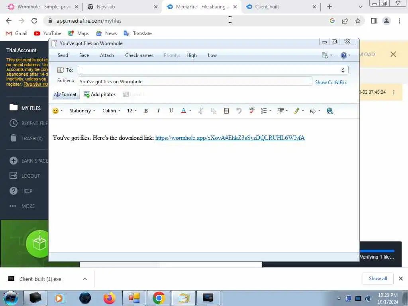Click the Undo arrow icon
Viewport: 408px width, 306px height.
[239, 111]
